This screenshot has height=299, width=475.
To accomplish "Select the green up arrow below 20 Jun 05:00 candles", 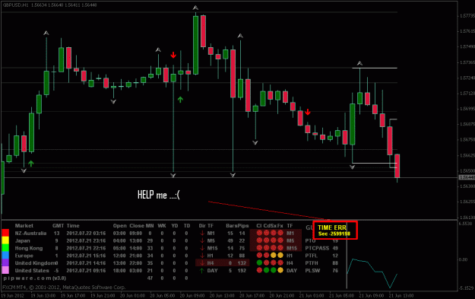I will 180,100.
